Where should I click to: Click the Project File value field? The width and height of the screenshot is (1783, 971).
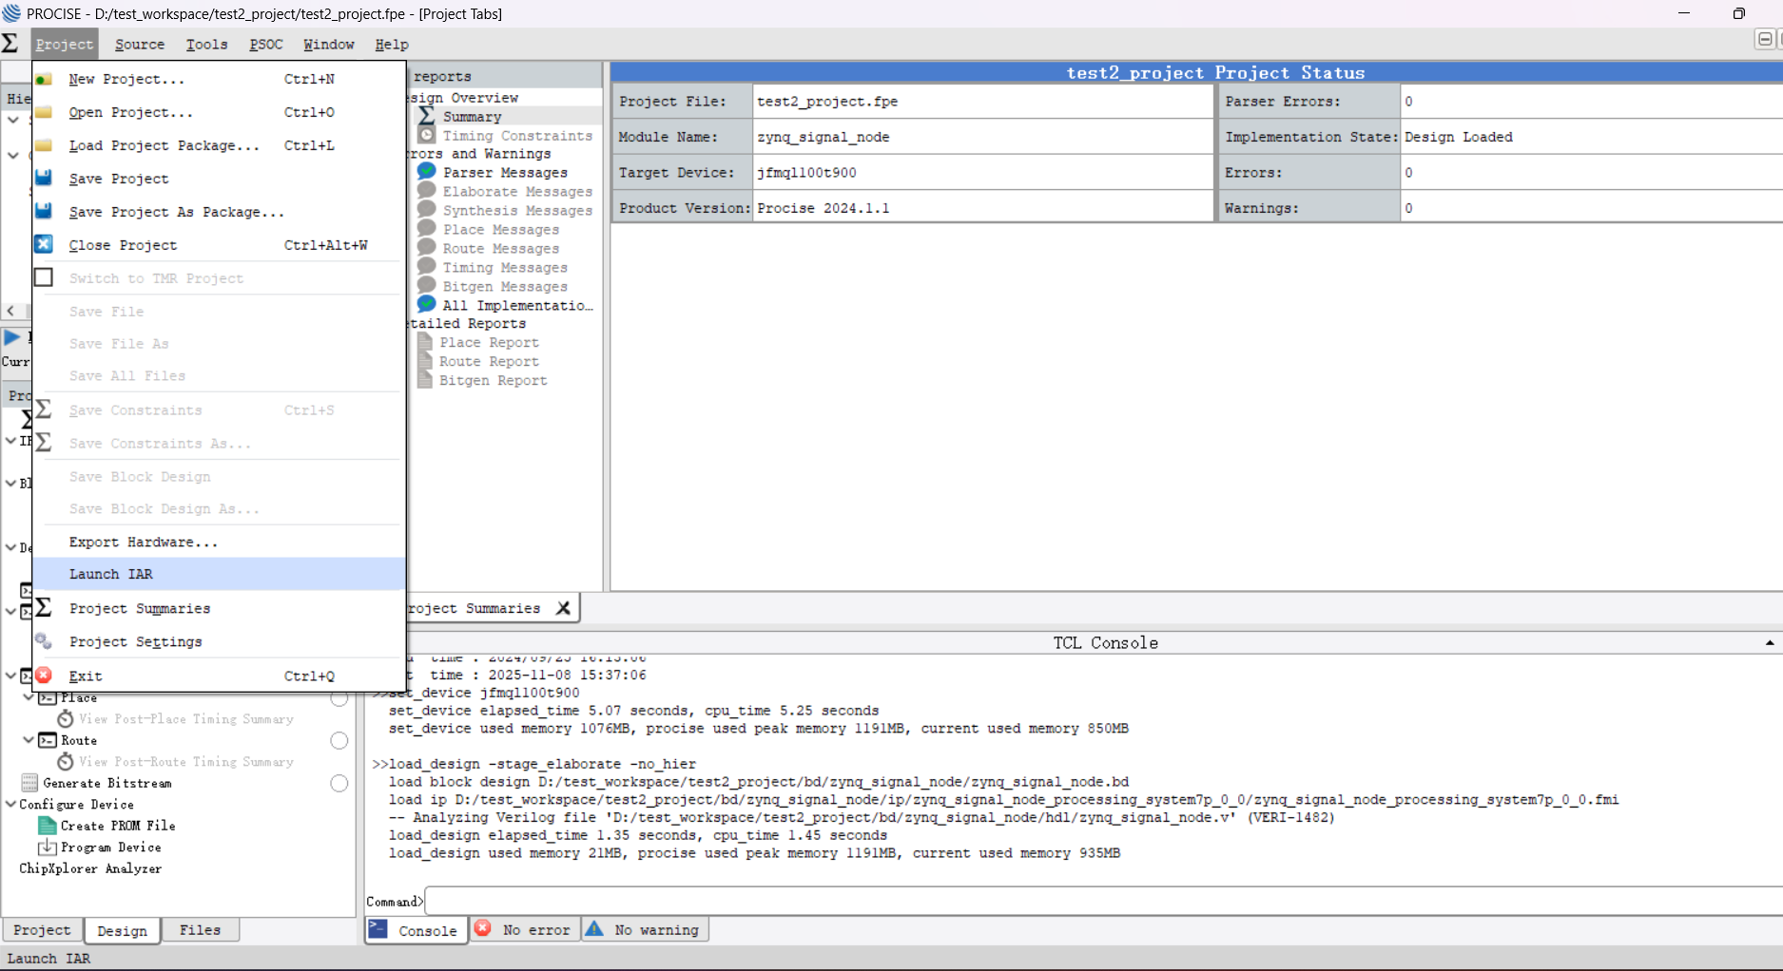[x=982, y=102]
